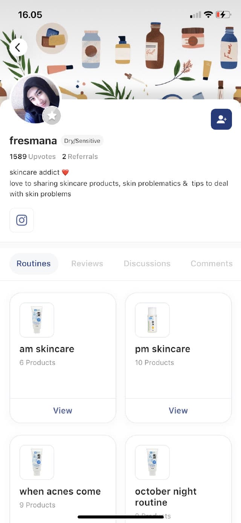The width and height of the screenshot is (241, 523).
Task: View the am skincare routine
Action: [x=63, y=410]
